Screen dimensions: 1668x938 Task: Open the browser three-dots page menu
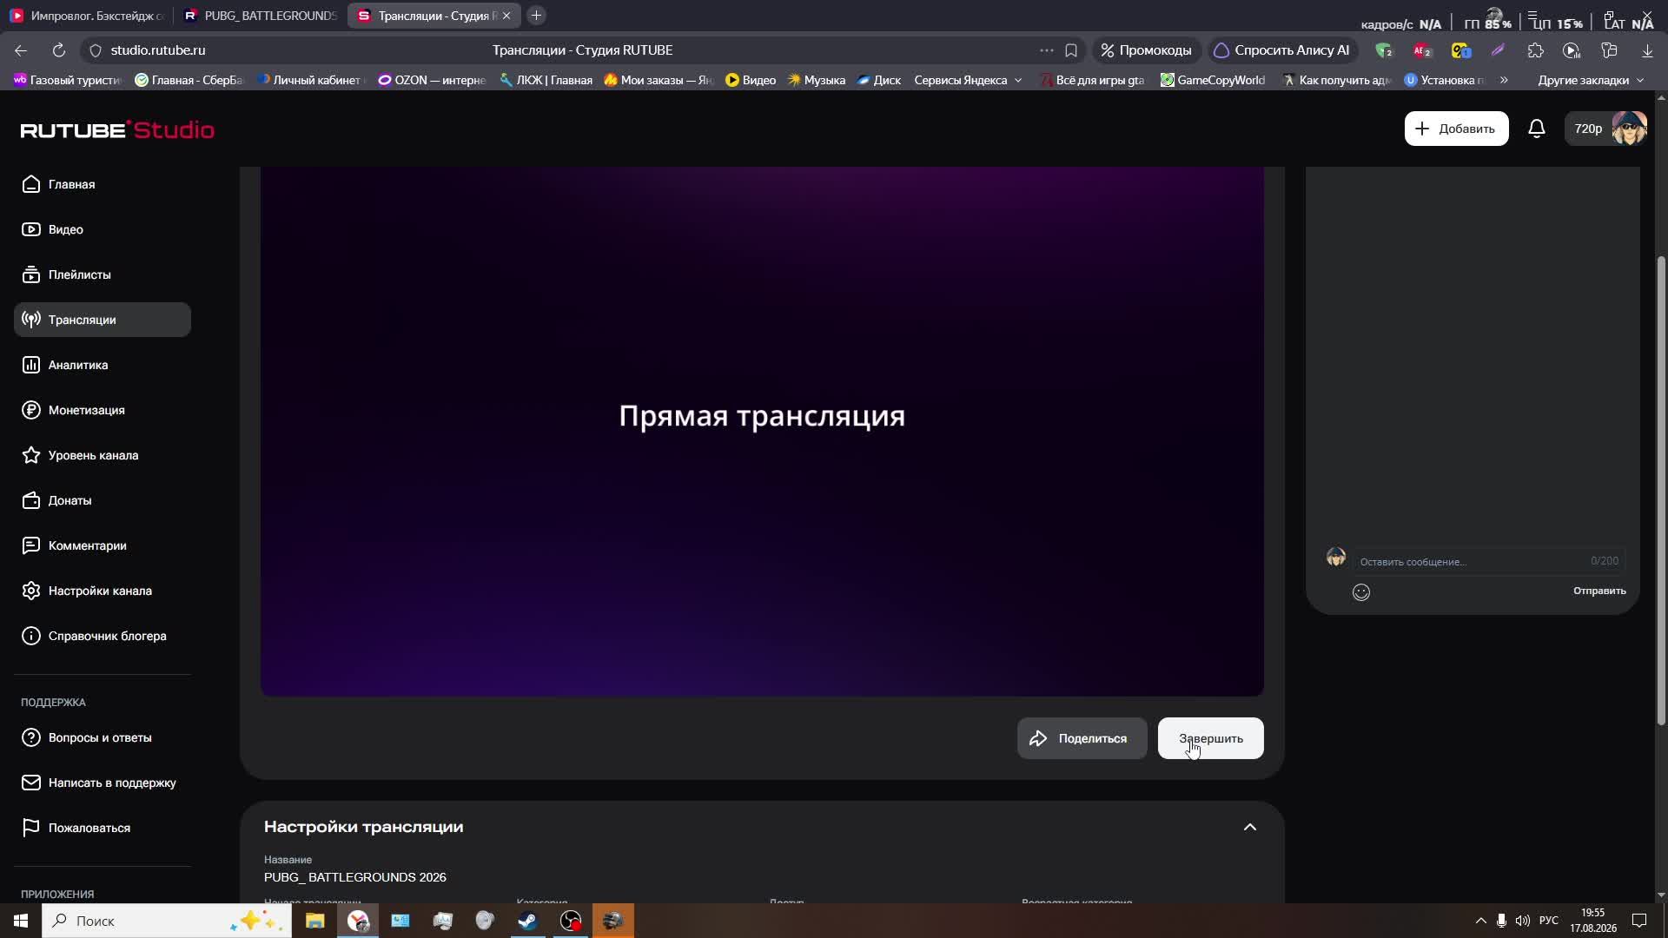coord(1046,50)
